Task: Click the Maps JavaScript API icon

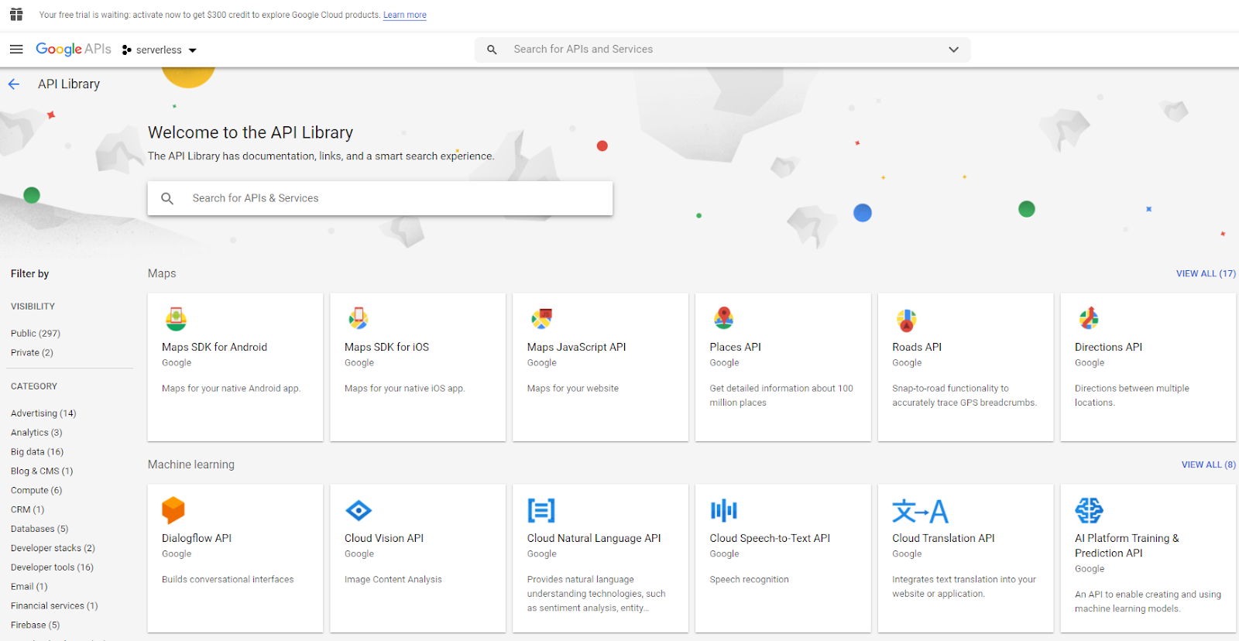Action: [541, 318]
